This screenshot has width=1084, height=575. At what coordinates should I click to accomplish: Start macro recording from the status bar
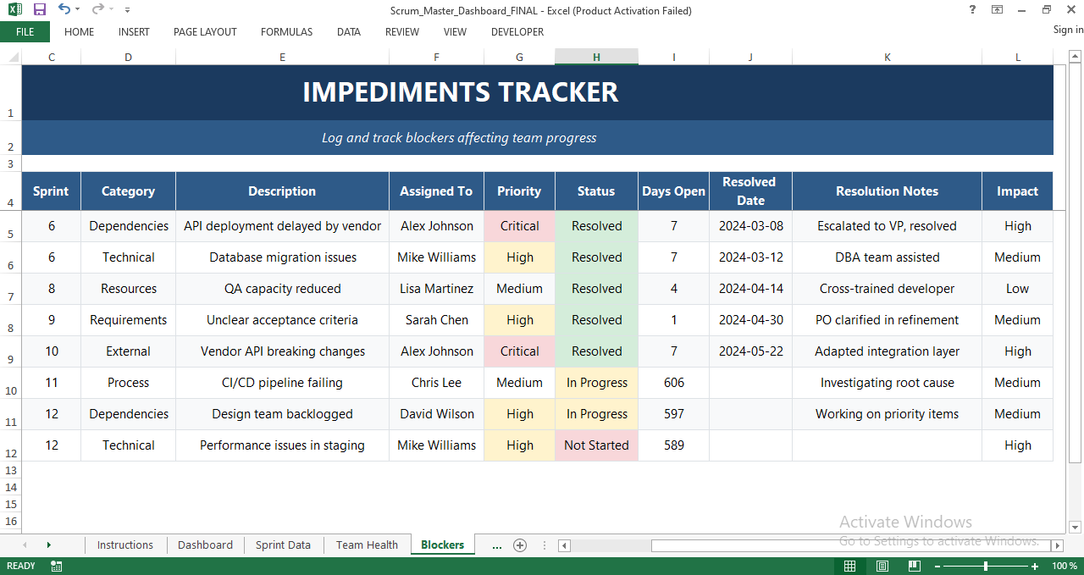(56, 566)
